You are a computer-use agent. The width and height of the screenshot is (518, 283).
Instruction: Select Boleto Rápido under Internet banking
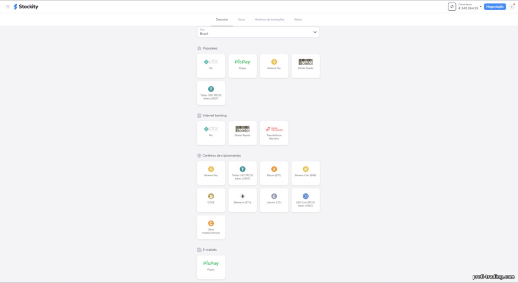pyautogui.click(x=242, y=133)
